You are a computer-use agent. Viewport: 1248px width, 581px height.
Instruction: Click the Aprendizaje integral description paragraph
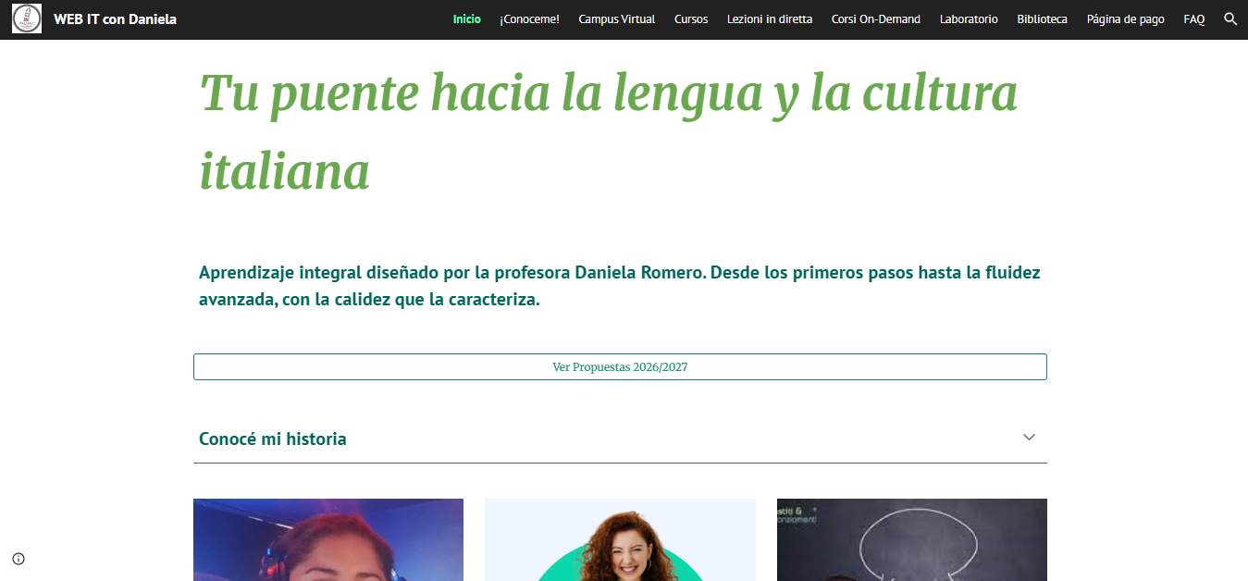pyautogui.click(x=620, y=287)
